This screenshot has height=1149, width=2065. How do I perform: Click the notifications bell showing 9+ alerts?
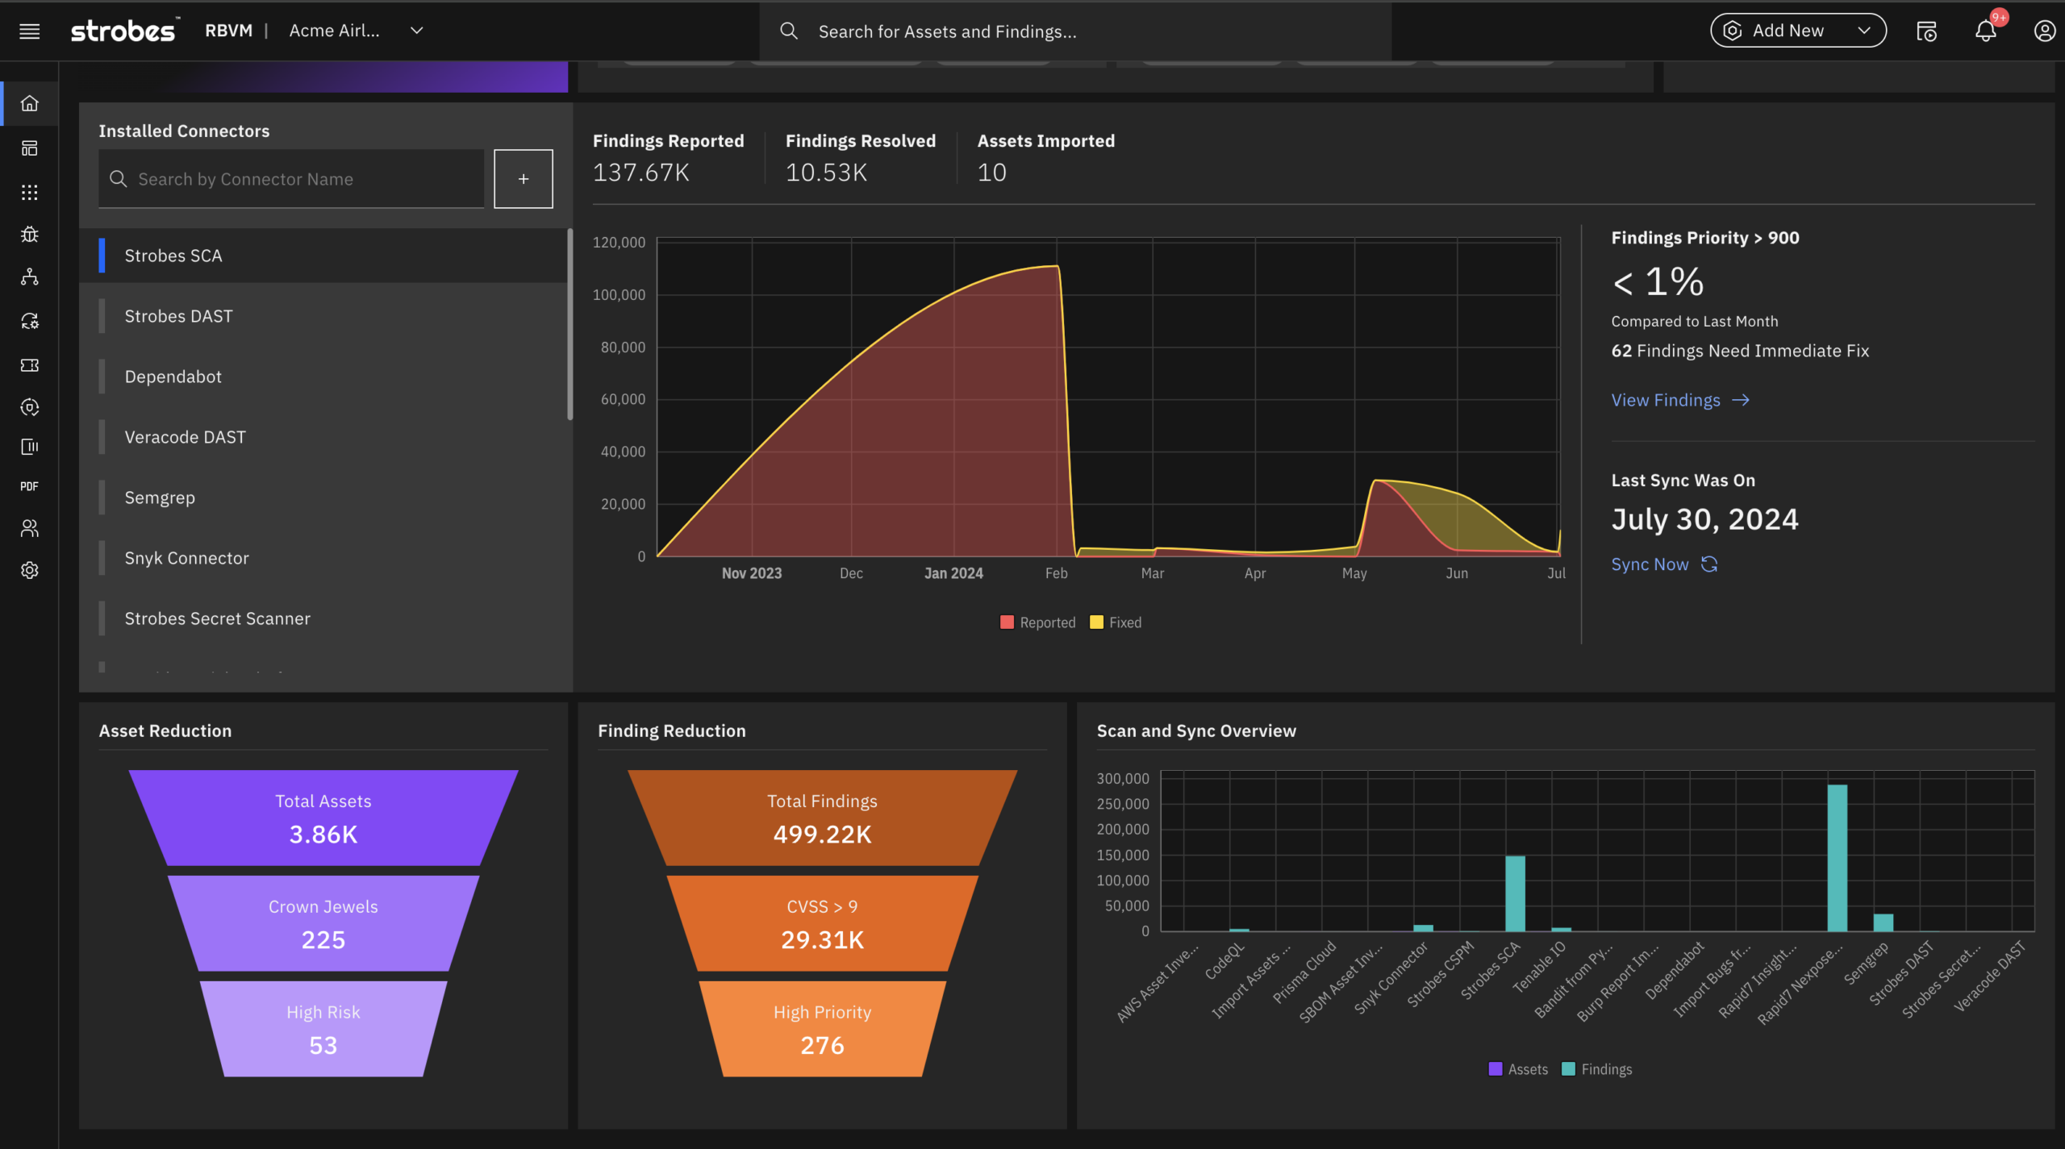point(1986,31)
